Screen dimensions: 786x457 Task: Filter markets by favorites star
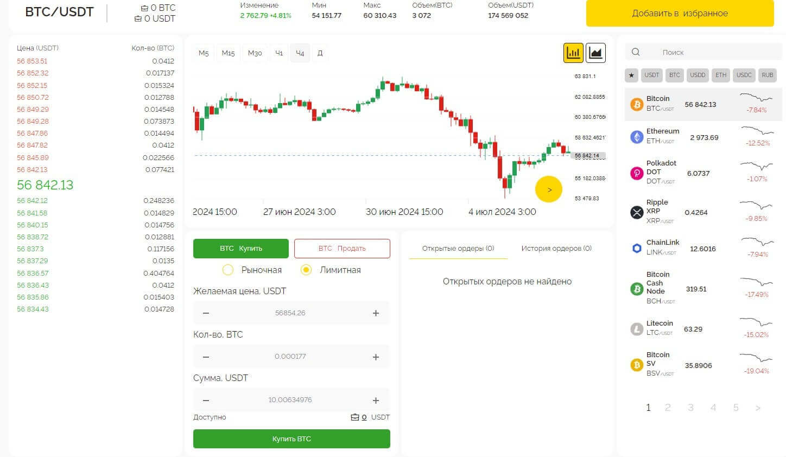[x=631, y=75]
